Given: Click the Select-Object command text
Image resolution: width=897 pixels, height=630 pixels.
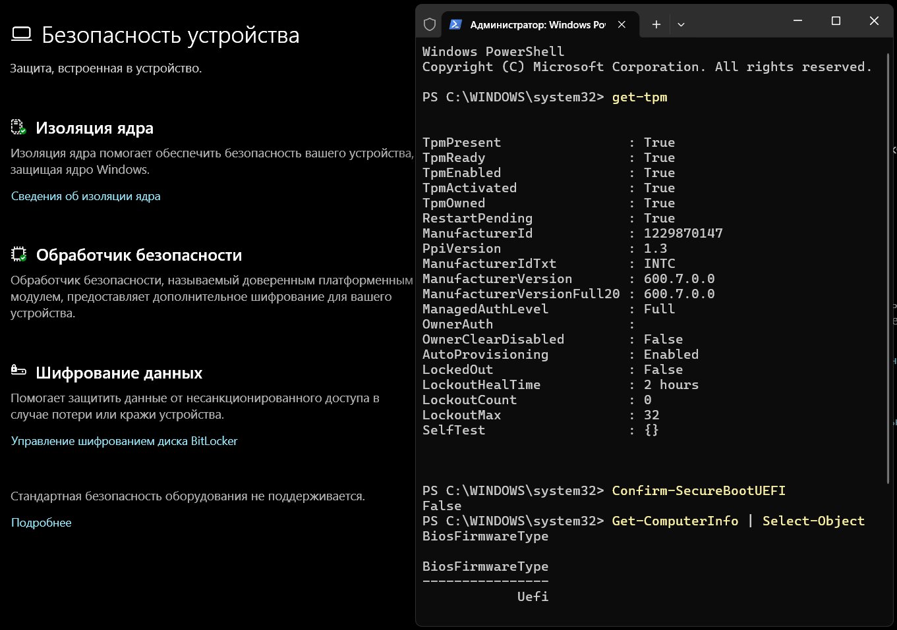Looking at the screenshot, I should (814, 521).
